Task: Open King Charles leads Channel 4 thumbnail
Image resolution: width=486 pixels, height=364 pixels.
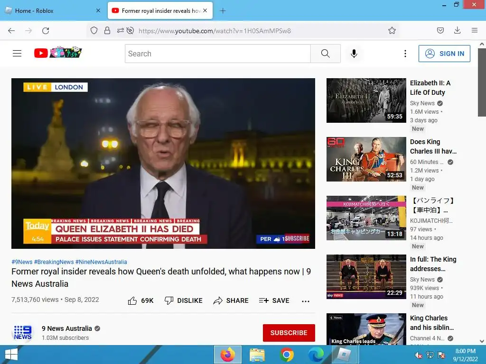Action: pyautogui.click(x=366, y=329)
